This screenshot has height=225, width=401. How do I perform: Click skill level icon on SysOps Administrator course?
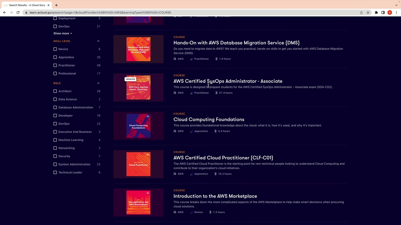[x=191, y=93]
